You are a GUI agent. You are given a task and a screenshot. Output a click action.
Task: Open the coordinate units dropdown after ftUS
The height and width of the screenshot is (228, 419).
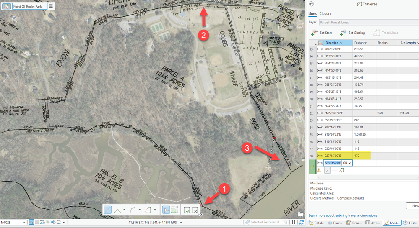coord(181,223)
